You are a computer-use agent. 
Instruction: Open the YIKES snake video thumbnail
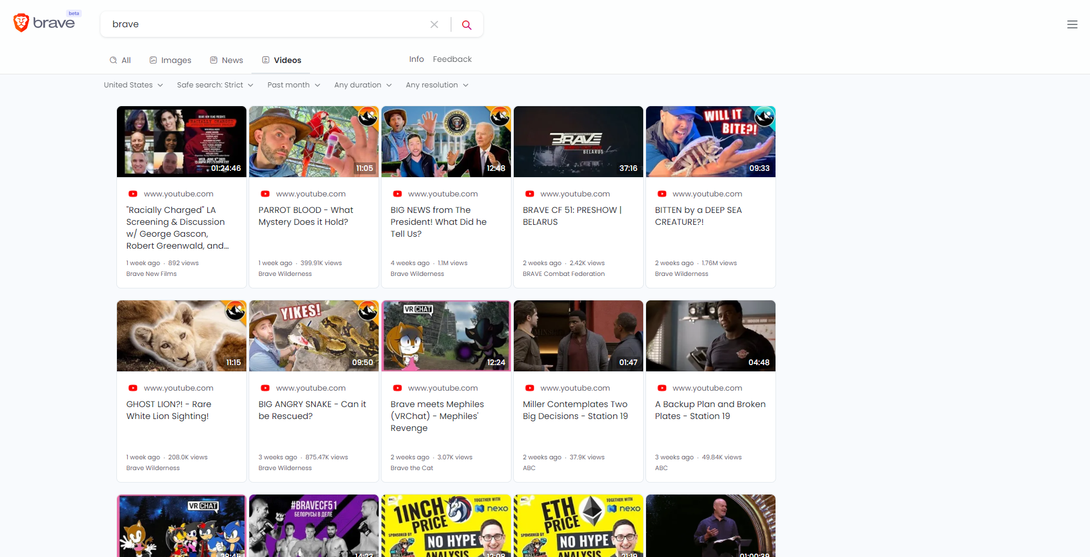point(314,336)
